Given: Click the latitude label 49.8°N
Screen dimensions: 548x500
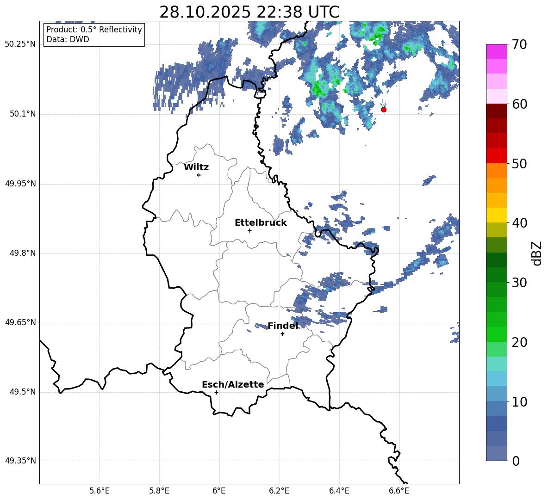Looking at the screenshot, I should point(23,253).
